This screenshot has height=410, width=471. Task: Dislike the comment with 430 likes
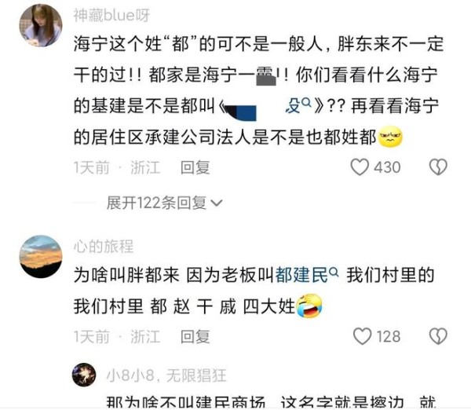(x=438, y=167)
